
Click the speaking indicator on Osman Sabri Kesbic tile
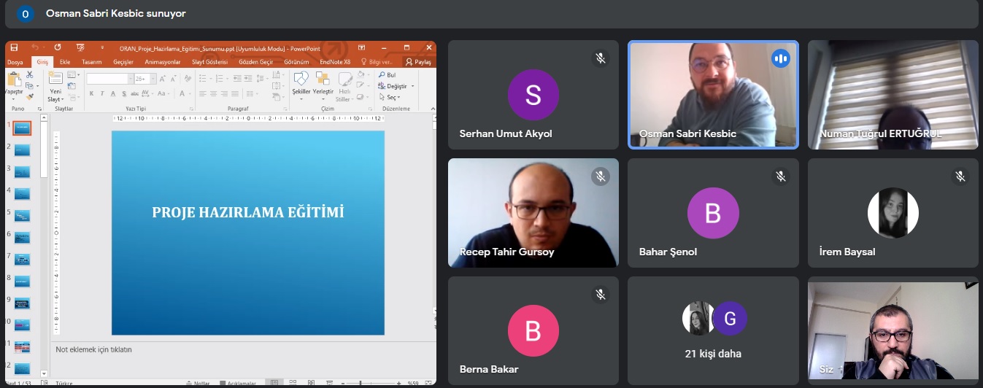781,58
